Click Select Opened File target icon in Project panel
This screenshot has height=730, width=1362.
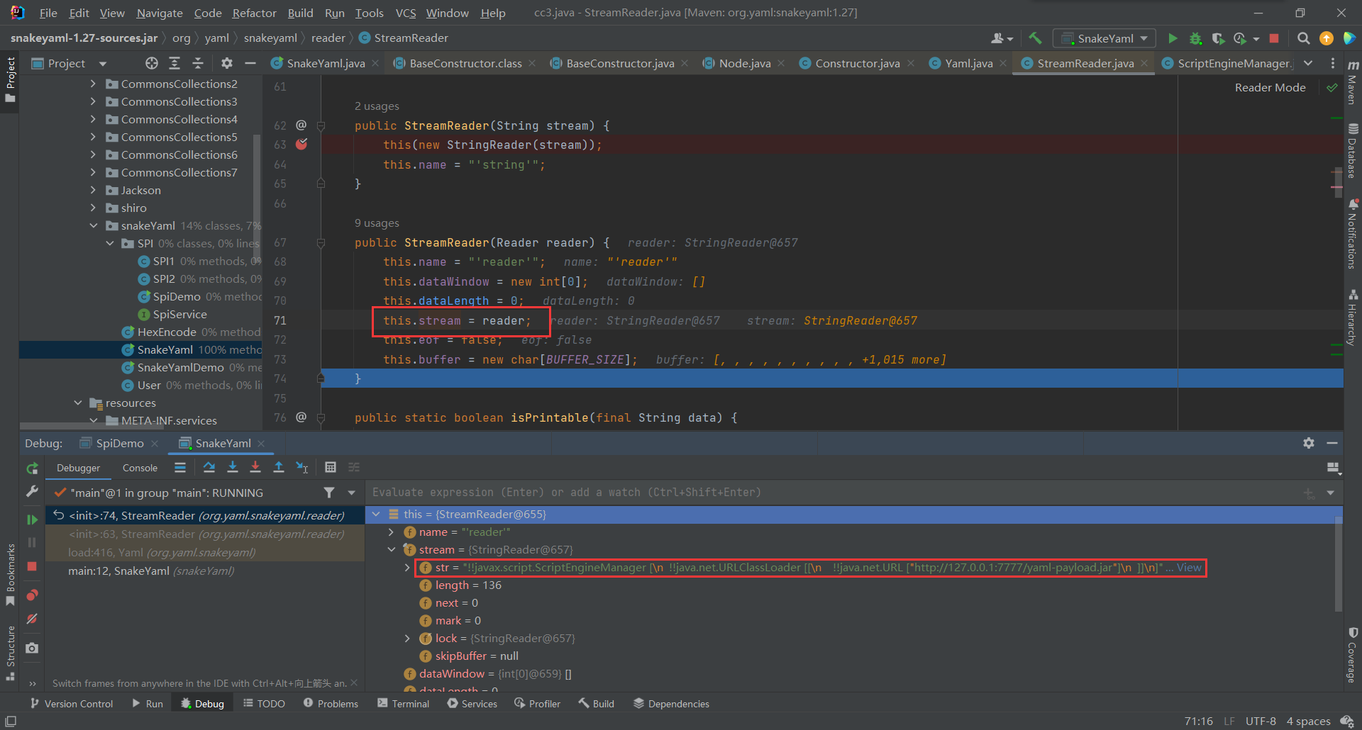152,63
